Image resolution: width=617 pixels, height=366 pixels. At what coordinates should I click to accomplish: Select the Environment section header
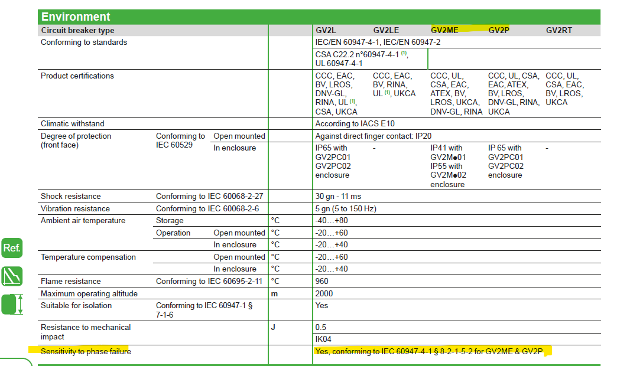(319, 17)
